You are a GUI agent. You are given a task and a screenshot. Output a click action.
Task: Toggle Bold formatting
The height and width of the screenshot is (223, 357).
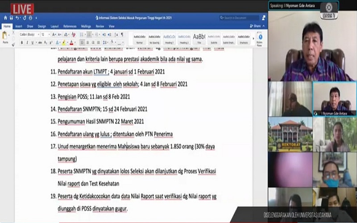point(21,43)
